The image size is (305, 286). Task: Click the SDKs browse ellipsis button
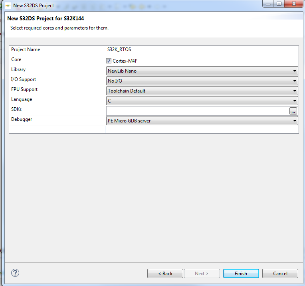point(293,111)
